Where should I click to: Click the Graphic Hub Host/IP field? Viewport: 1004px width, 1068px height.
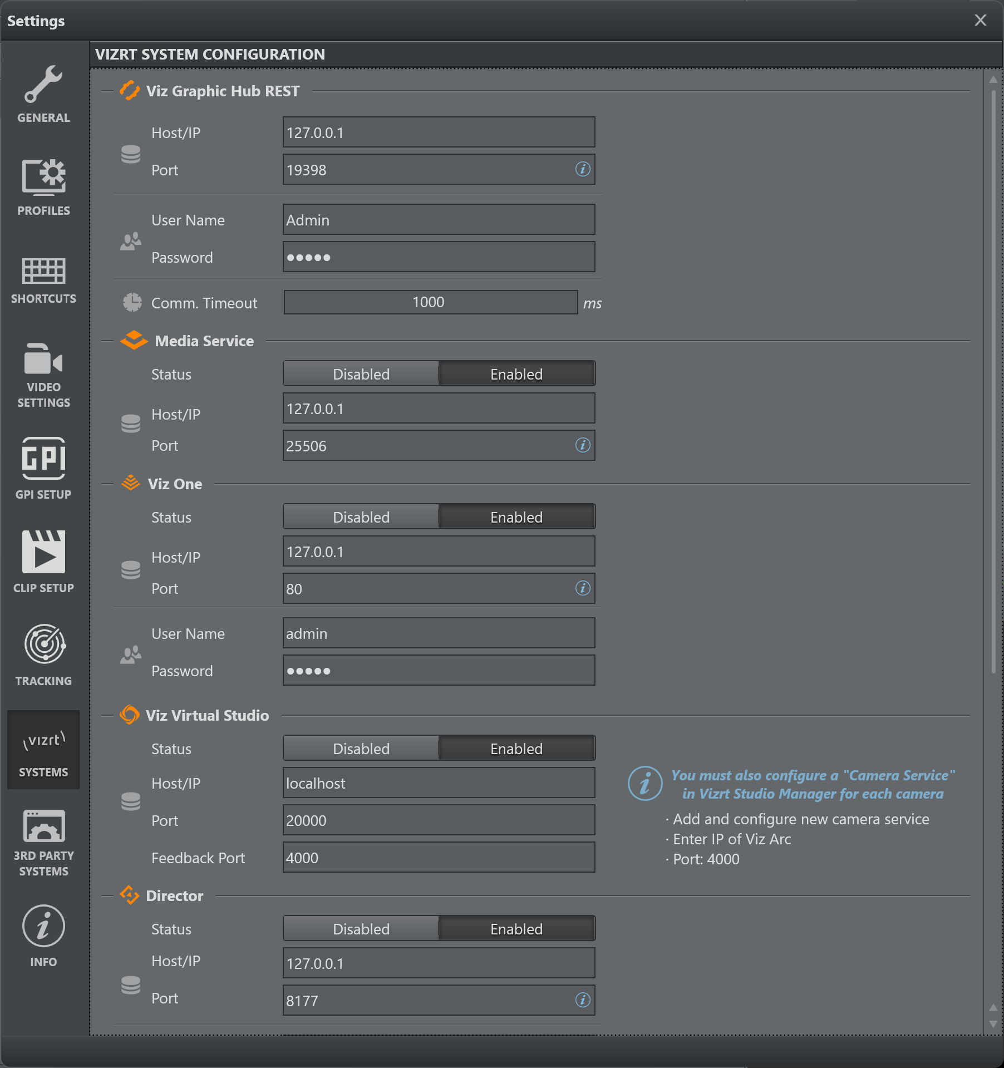click(439, 132)
